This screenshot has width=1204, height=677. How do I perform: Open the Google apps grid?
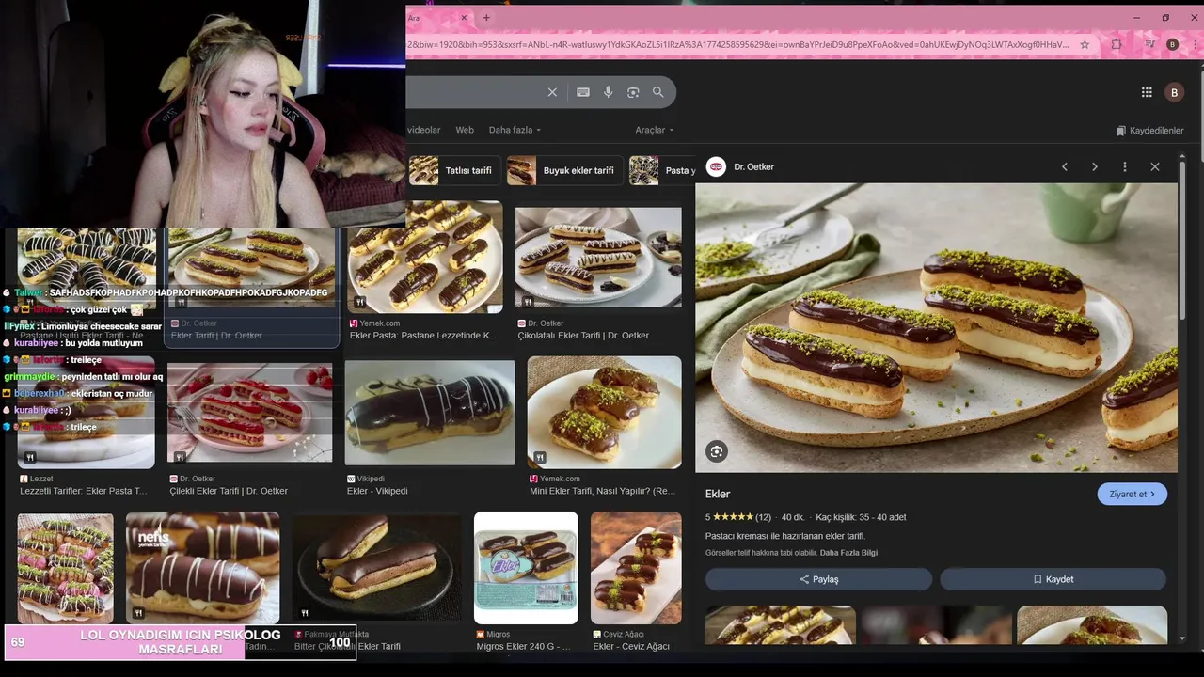(x=1147, y=92)
